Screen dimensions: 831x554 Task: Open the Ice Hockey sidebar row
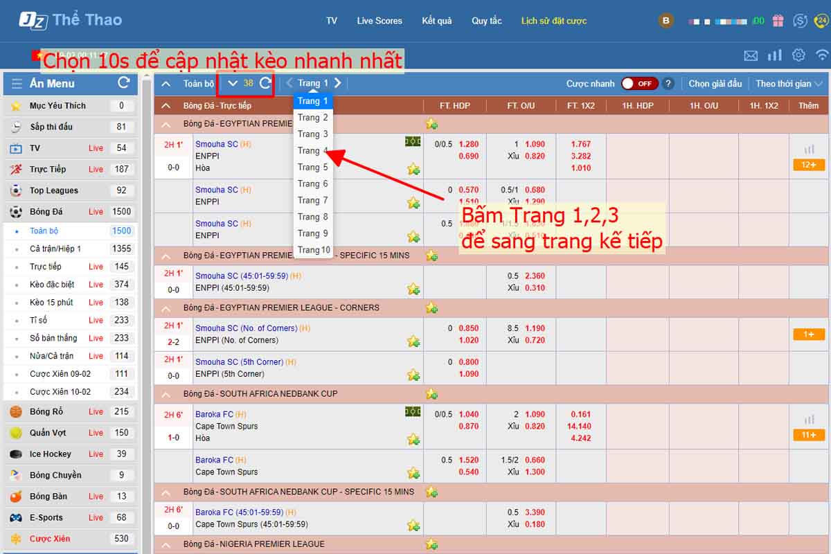click(71, 454)
